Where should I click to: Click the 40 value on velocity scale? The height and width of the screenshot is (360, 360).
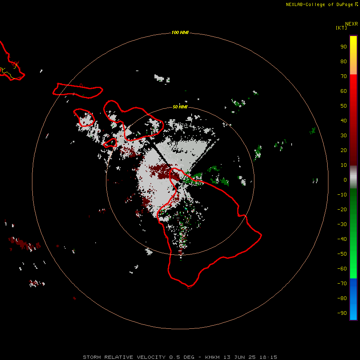[344, 121]
